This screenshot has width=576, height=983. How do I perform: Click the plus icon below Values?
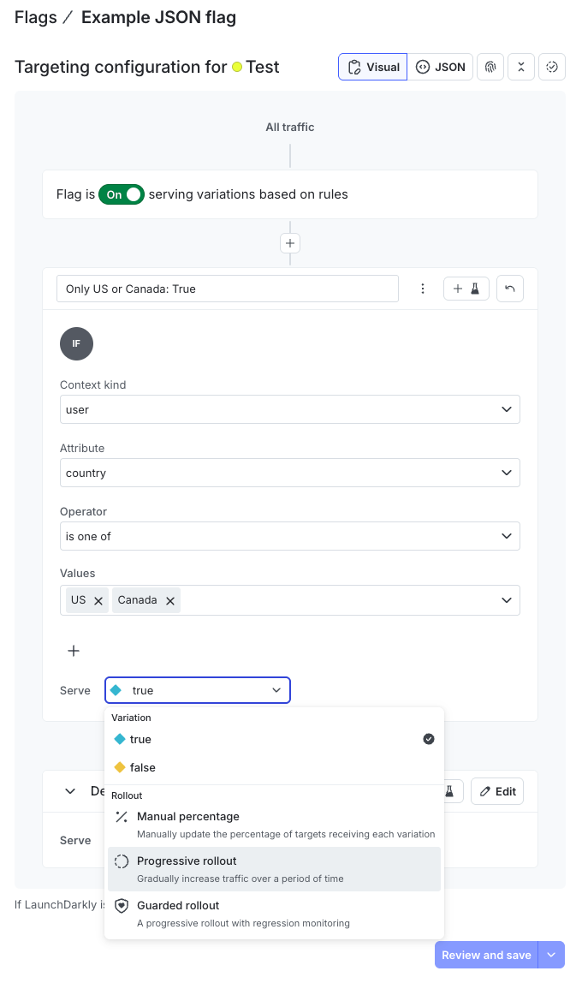[74, 651]
